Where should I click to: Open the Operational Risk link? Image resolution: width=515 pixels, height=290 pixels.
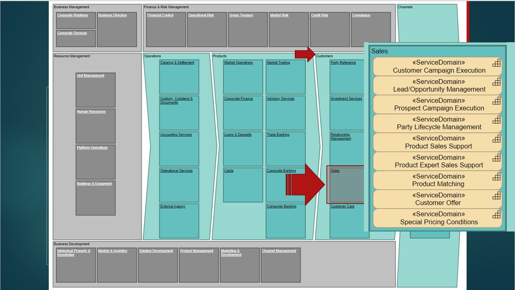pos(201,15)
